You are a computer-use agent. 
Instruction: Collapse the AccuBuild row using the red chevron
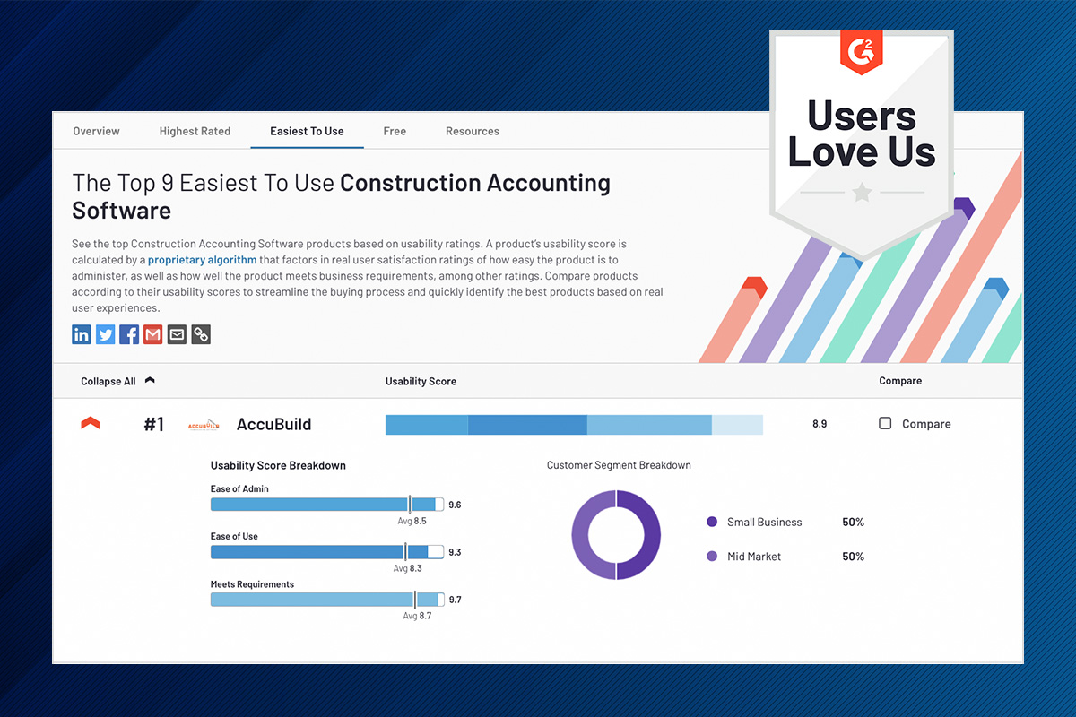tap(91, 423)
